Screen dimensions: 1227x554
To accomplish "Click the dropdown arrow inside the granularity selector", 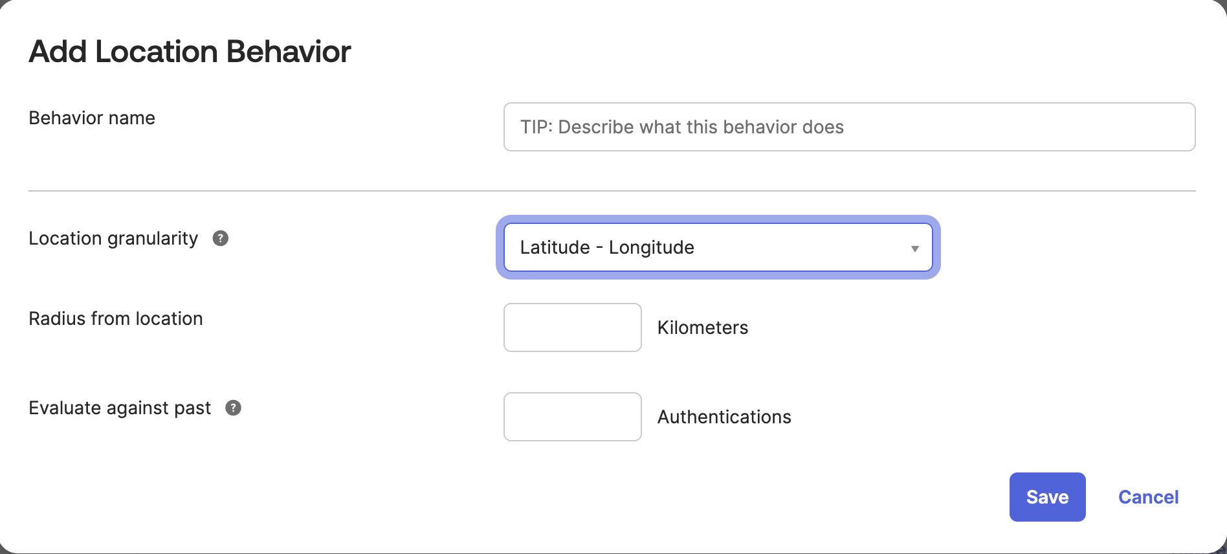I will coord(915,247).
